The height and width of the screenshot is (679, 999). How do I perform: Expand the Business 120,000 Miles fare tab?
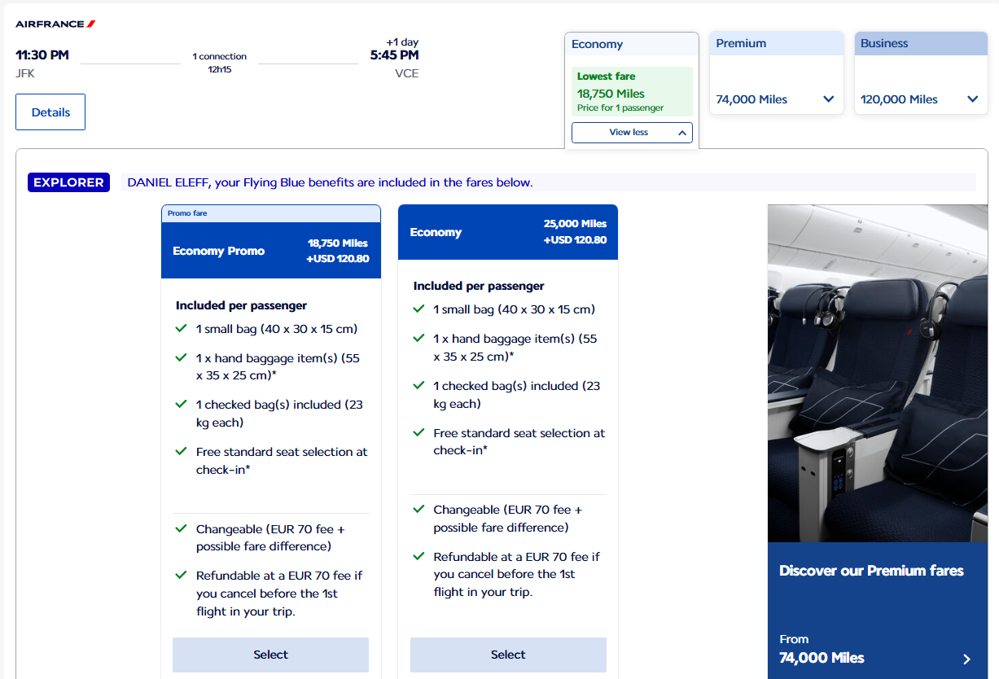click(x=921, y=99)
